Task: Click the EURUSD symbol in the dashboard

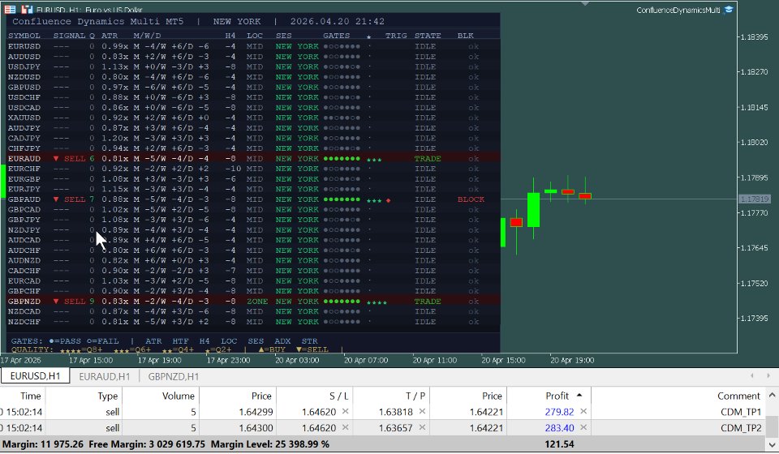Action: coord(24,46)
